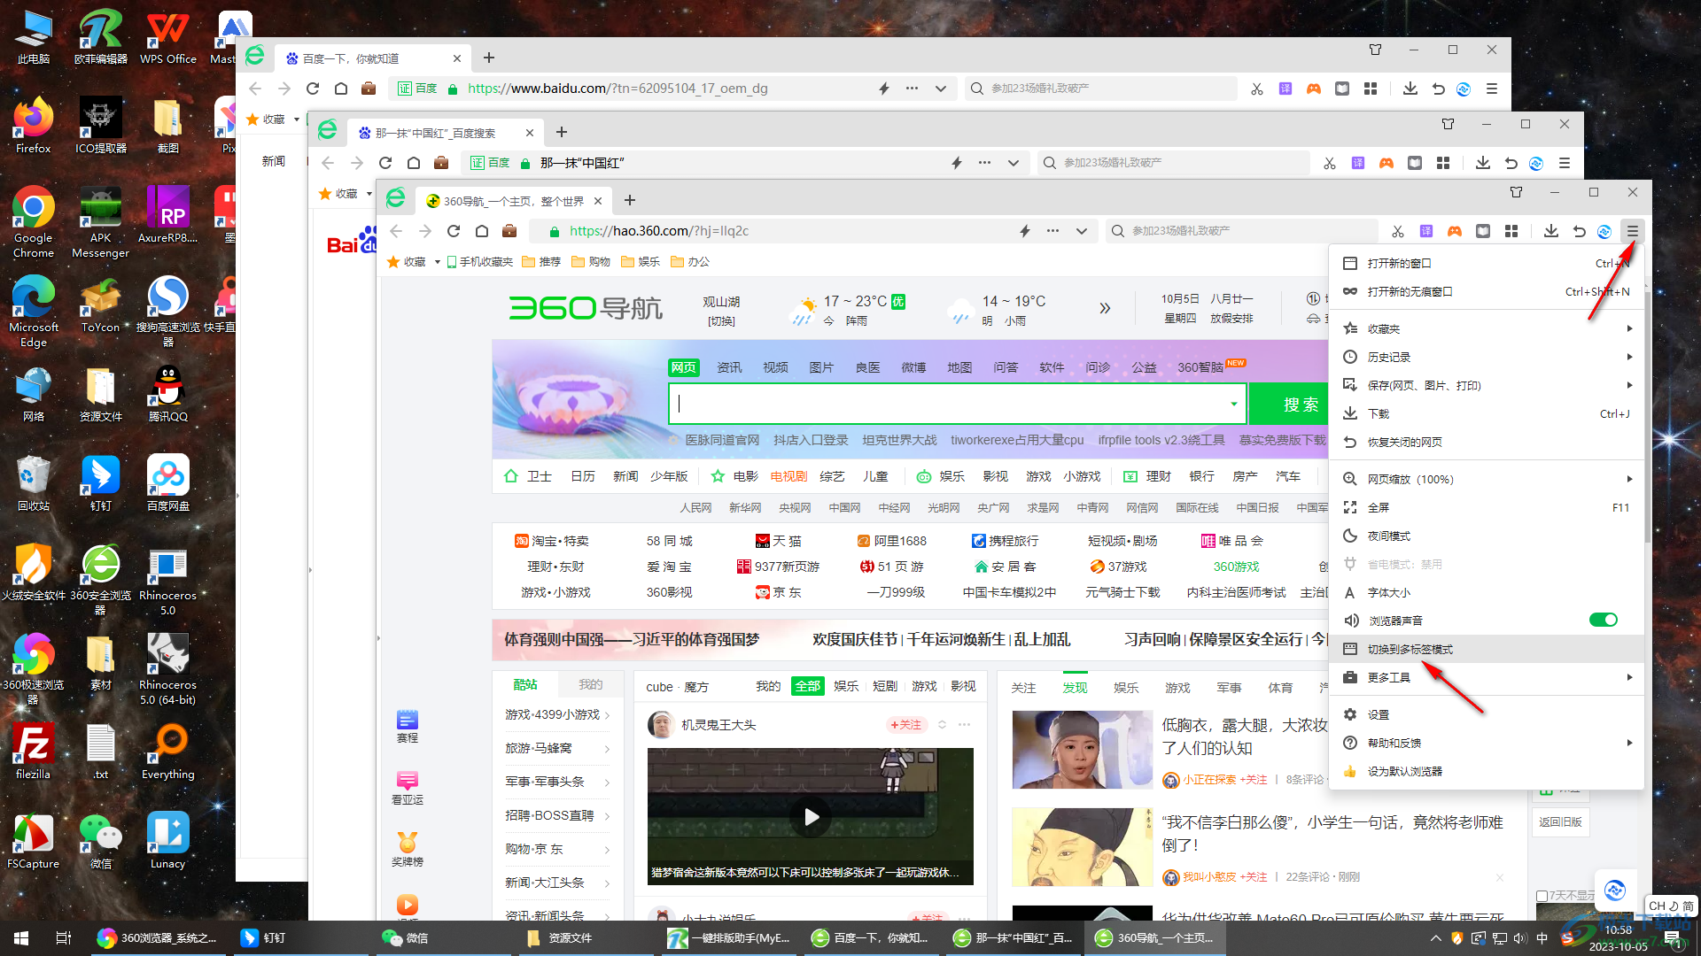1701x956 pixels.
Task: Close the 360导航 tab
Action: pos(598,201)
